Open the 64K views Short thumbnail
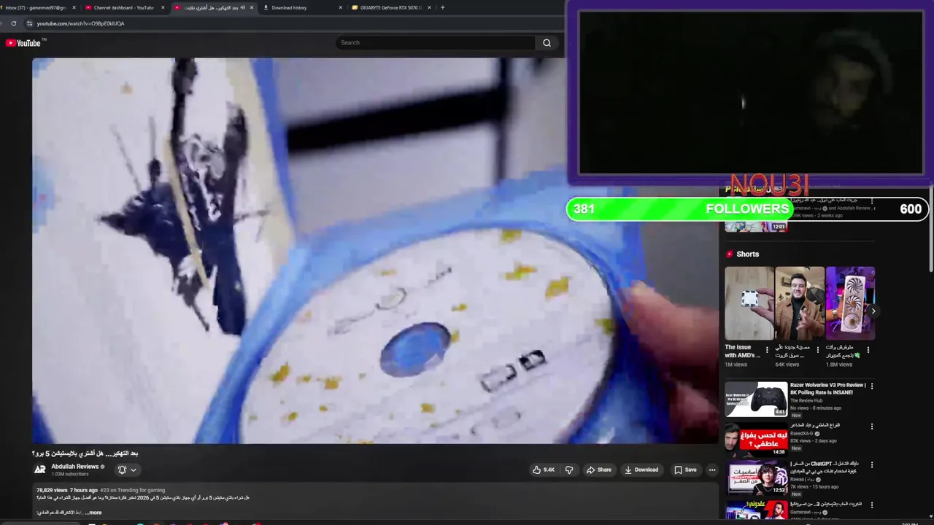The width and height of the screenshot is (934, 525). coord(800,303)
